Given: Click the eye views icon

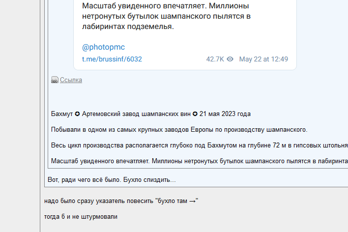Looking at the screenshot, I should point(230,59).
